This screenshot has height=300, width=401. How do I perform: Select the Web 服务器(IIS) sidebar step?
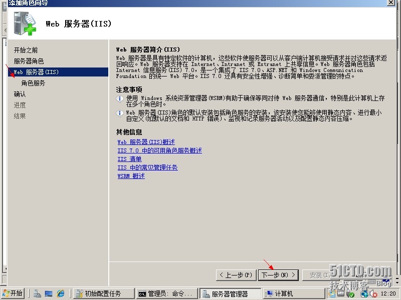[x=58, y=72]
